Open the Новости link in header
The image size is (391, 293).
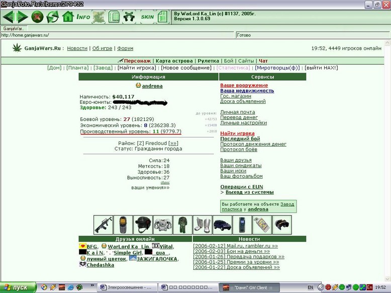[77, 48]
